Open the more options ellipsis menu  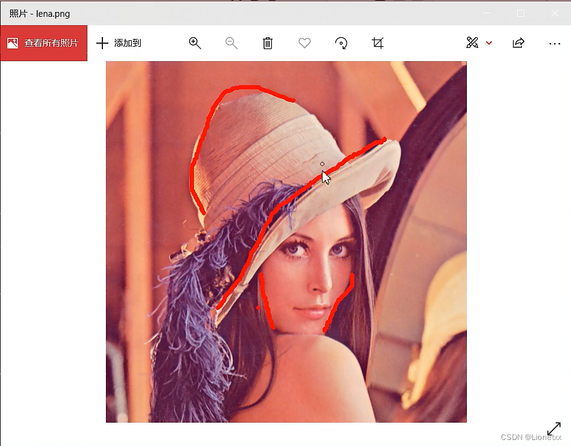click(x=555, y=43)
